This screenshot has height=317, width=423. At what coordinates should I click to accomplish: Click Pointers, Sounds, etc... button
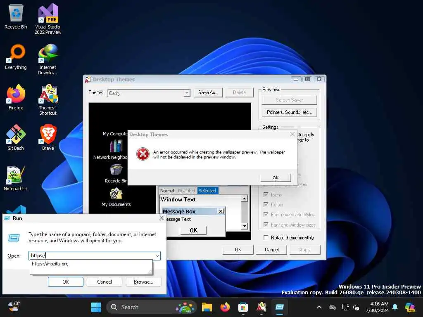tap(290, 112)
